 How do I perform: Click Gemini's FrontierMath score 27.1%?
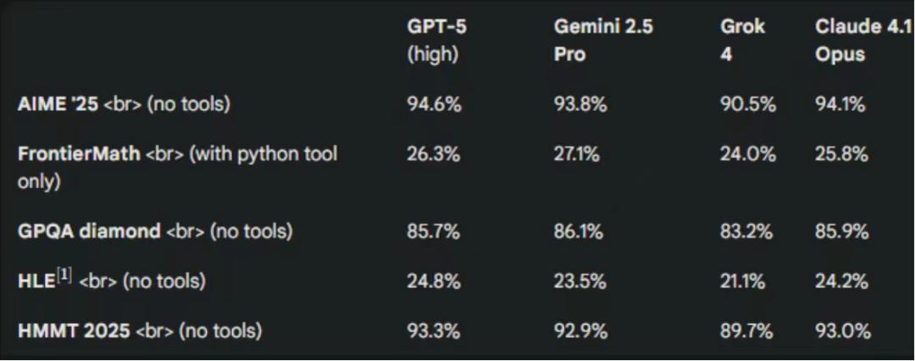pos(576,154)
